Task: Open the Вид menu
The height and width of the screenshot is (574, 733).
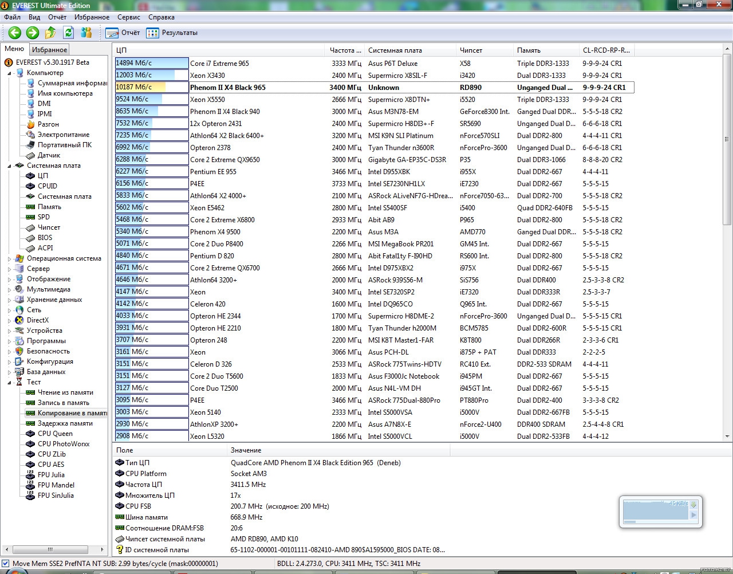Action: pyautogui.click(x=34, y=17)
